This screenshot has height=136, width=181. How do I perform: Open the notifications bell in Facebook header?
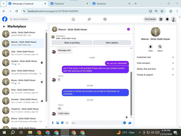(x=167, y=19)
